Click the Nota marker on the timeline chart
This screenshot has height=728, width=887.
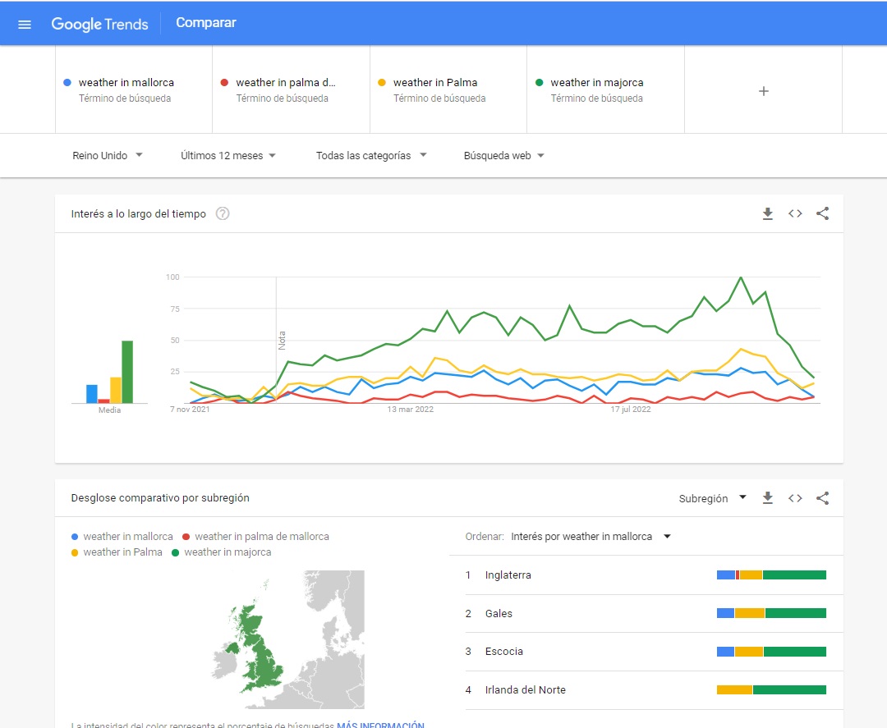click(x=282, y=341)
